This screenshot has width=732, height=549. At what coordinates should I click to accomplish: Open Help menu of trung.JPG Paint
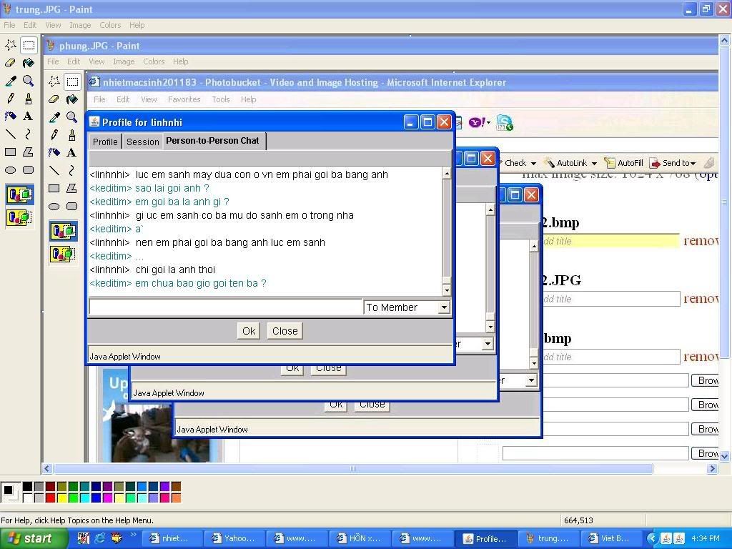(x=137, y=25)
